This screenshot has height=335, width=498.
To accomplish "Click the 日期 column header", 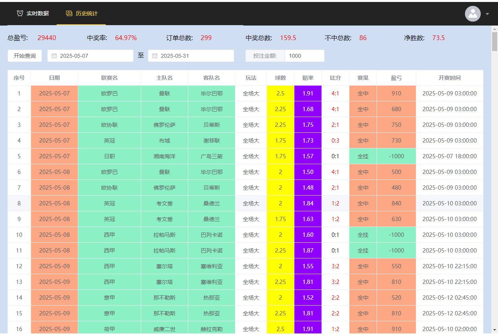I will [x=54, y=78].
